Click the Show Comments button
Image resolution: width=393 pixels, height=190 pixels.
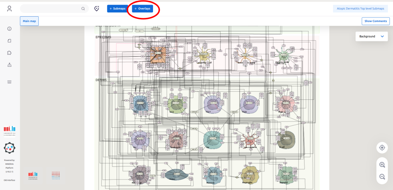pos(375,21)
